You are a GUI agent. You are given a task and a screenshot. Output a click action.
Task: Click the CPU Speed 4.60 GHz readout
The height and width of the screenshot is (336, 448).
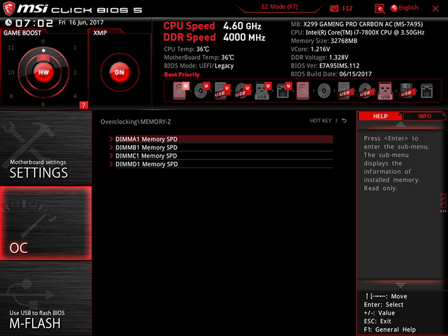(212, 26)
